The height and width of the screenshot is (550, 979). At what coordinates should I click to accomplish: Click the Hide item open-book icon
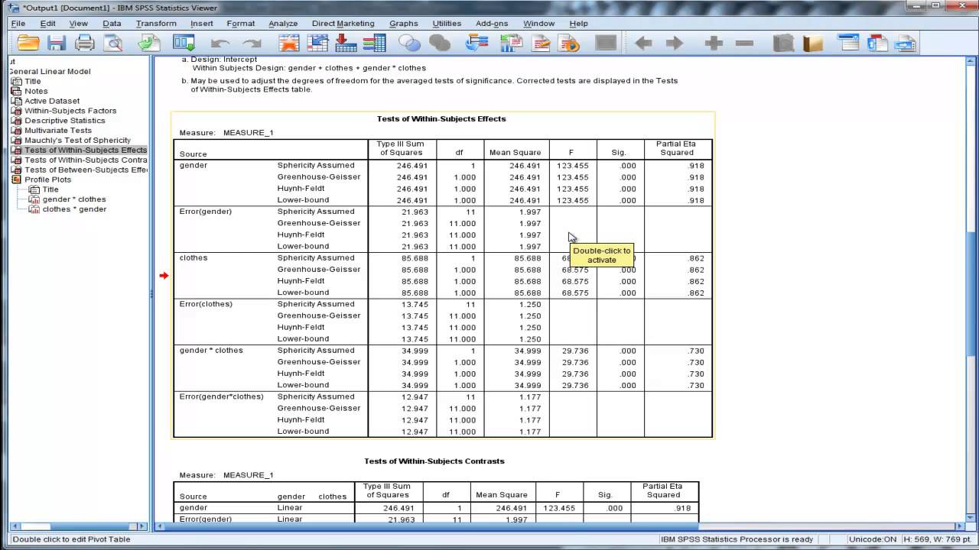click(813, 44)
